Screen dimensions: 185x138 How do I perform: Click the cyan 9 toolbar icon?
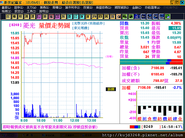tap(82, 17)
